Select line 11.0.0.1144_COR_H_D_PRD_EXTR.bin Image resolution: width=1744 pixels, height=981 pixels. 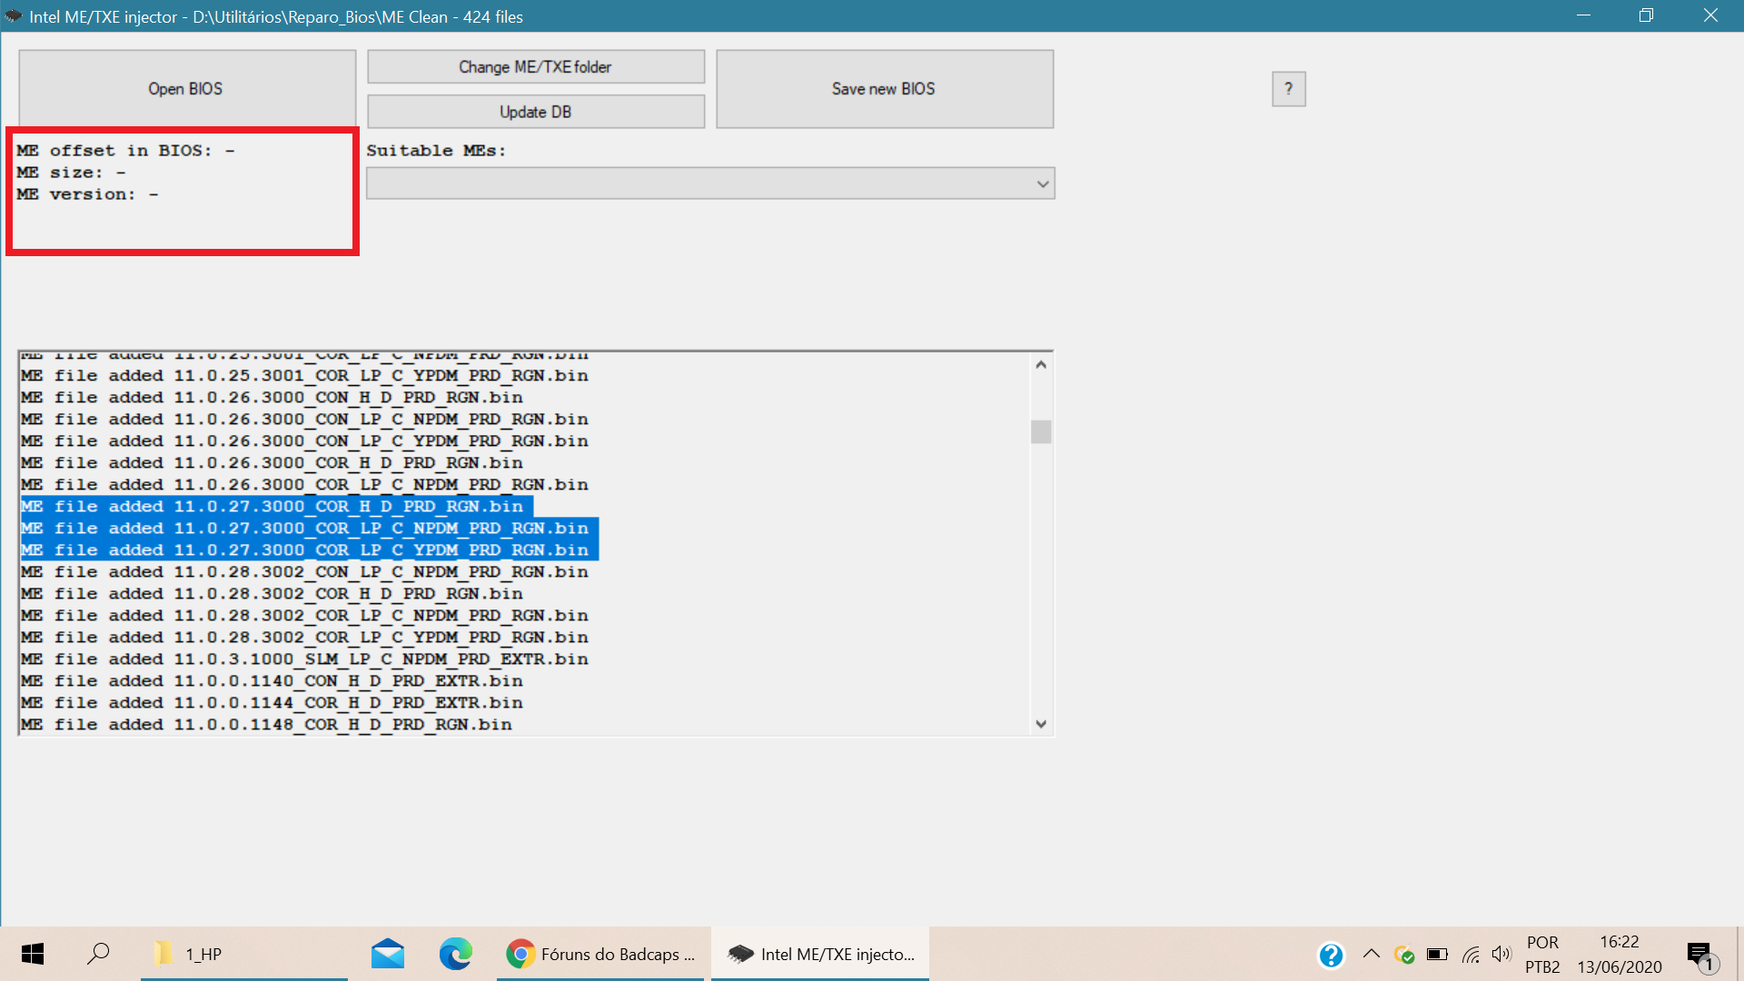tap(272, 703)
